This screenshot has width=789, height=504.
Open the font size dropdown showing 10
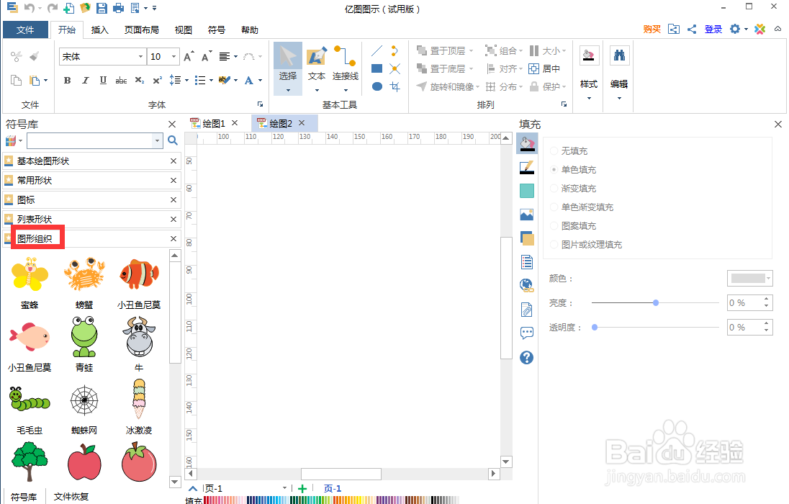coord(173,56)
